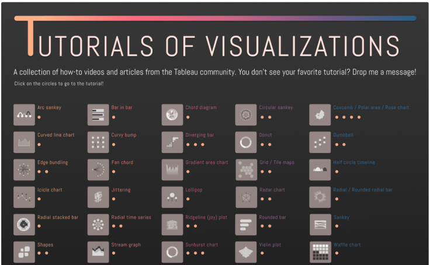Select the Shapes icon

pos(24,252)
